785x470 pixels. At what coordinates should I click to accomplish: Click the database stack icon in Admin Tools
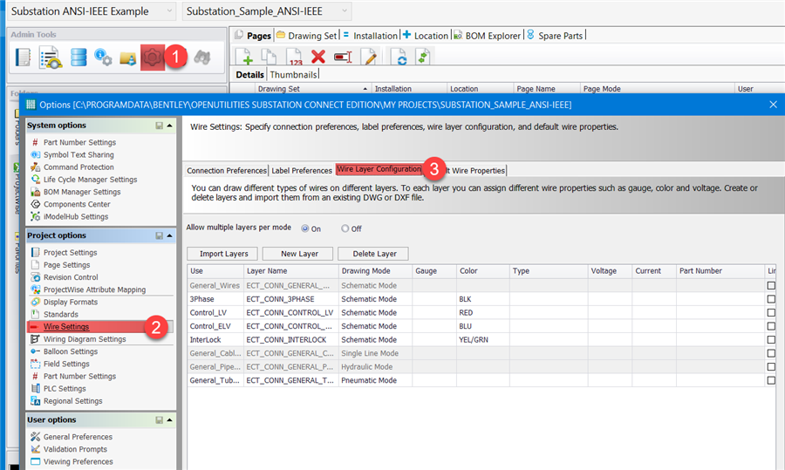pyautogui.click(x=78, y=58)
